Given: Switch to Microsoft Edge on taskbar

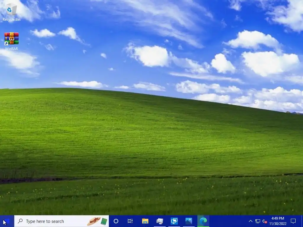Looking at the screenshot, I should (x=203, y=221).
